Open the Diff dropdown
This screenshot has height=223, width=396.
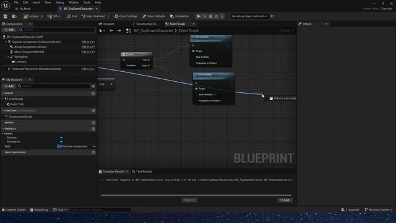pyautogui.click(x=53, y=16)
